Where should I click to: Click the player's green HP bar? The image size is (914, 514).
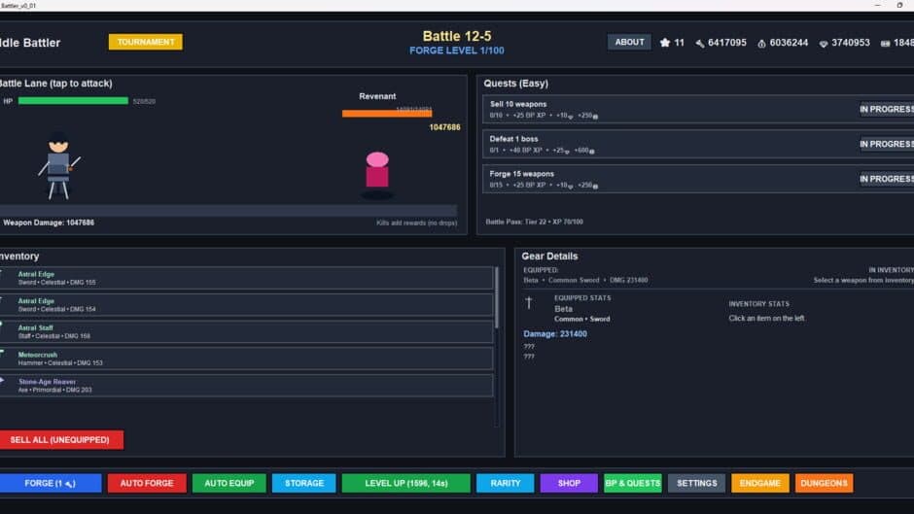(73, 101)
